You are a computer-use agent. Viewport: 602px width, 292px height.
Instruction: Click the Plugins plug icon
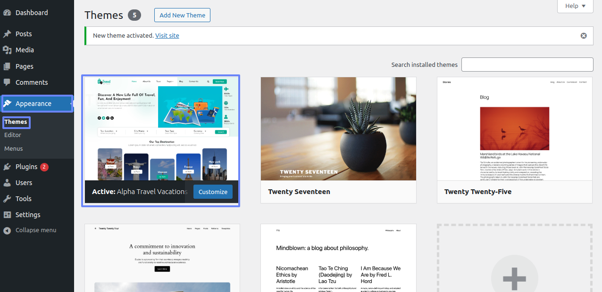[7, 167]
